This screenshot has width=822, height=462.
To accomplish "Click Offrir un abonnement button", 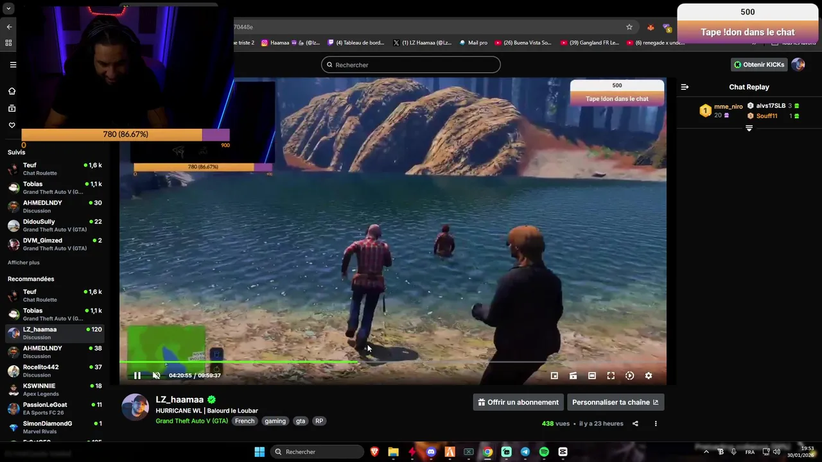I will pos(518,402).
